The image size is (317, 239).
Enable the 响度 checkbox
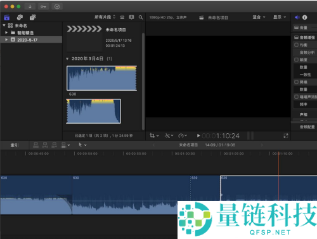tap(296, 60)
